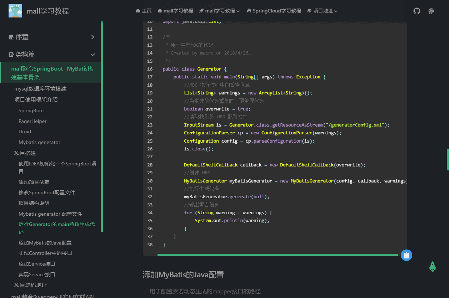Open 实现Controller中的接口 sidebar entry
449x298 pixels.
pyautogui.click(x=45, y=253)
